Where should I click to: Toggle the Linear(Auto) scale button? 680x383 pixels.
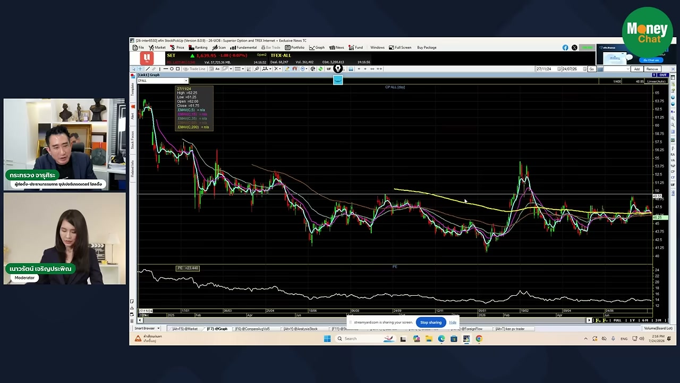657,81
